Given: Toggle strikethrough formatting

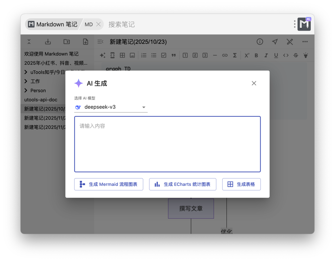Looking at the screenshot, I should pos(296,55).
